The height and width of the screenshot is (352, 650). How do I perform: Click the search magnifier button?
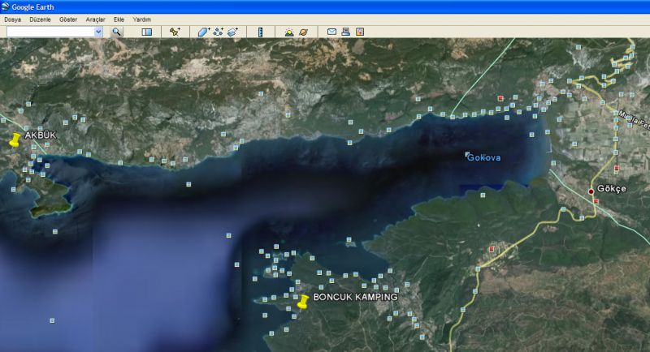coord(116,32)
